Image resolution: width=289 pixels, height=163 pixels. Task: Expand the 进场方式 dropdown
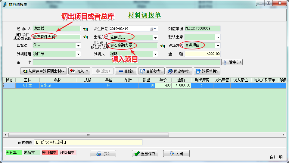218,45
